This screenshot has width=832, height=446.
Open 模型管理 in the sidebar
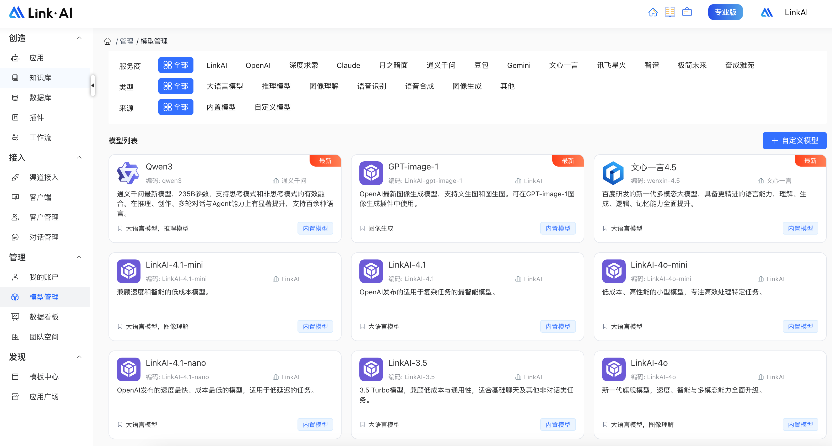point(45,297)
